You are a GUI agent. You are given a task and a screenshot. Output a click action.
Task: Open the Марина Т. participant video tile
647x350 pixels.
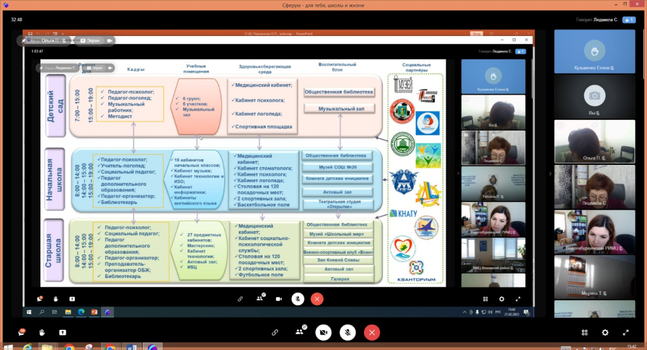tap(594, 275)
